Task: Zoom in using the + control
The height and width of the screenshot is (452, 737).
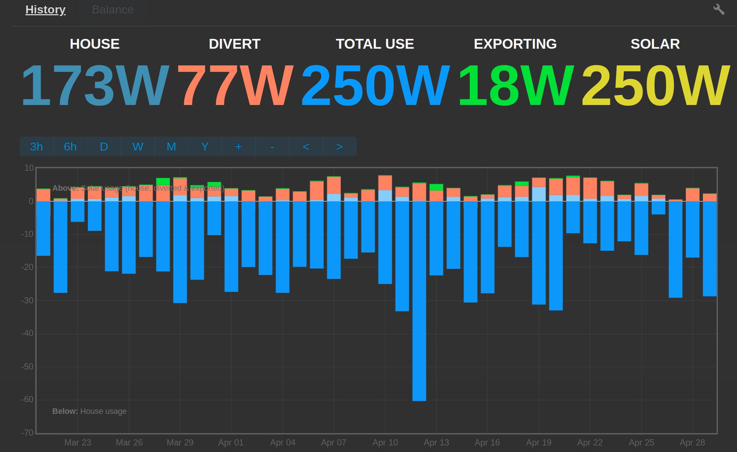Action: point(239,146)
